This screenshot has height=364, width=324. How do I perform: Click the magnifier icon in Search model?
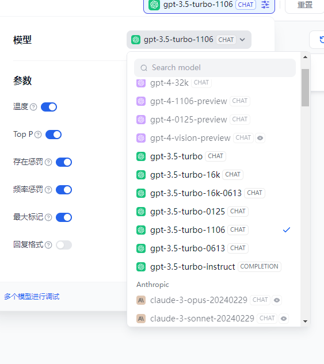(144, 68)
